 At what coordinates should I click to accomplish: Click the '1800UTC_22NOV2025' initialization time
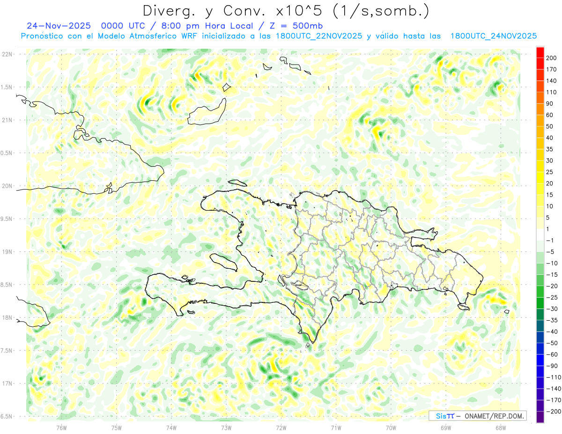click(319, 36)
